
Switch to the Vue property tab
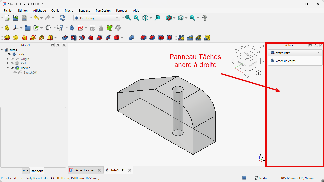pyautogui.click(x=25, y=171)
